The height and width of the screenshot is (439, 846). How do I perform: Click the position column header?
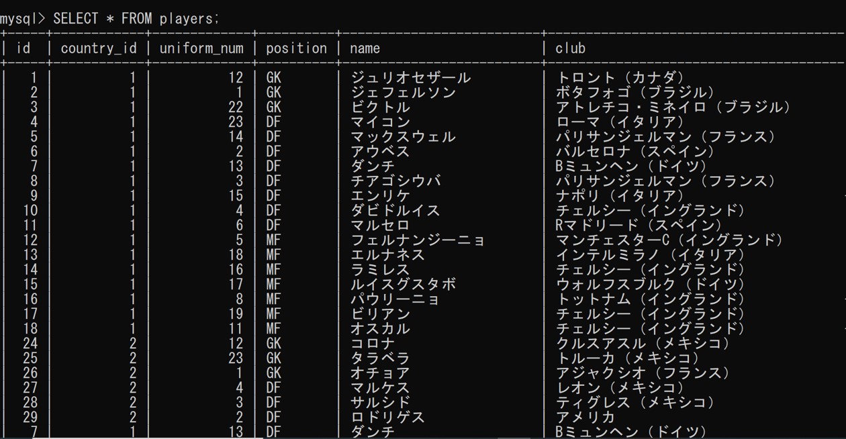(x=296, y=48)
